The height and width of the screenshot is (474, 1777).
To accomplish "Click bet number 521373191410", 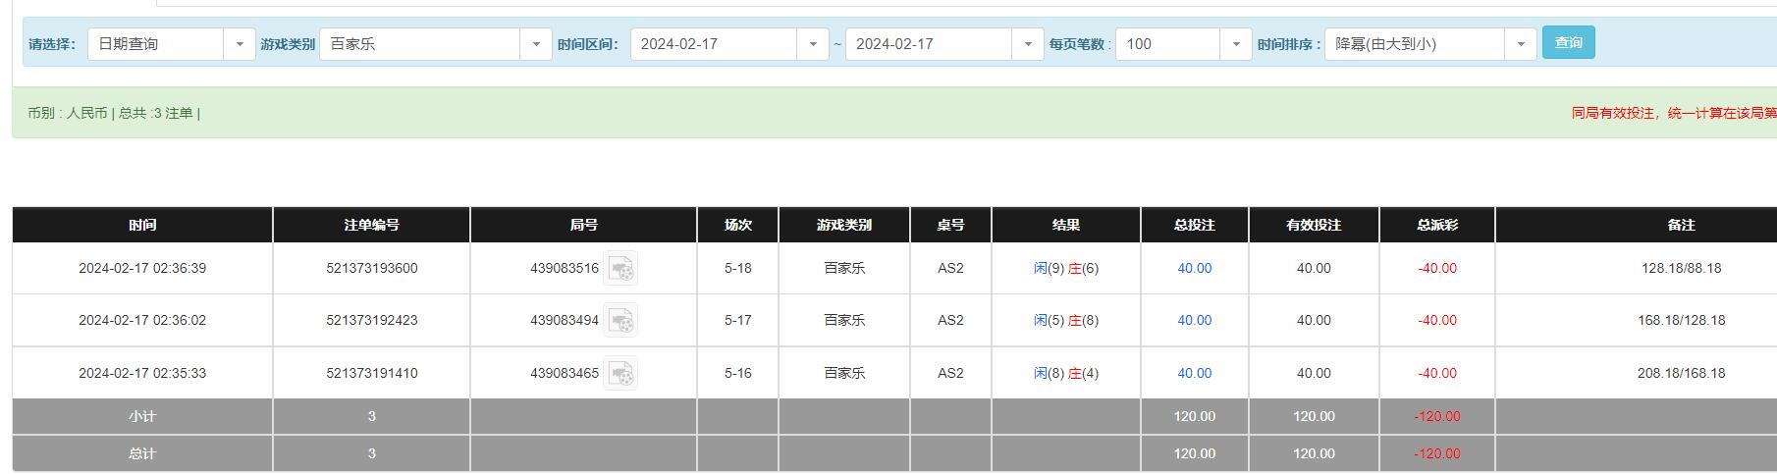I will click(372, 373).
